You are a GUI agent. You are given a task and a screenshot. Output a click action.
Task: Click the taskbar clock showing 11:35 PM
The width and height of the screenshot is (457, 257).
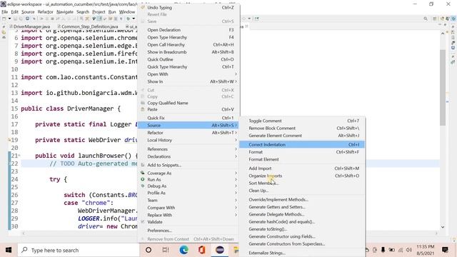point(426,250)
